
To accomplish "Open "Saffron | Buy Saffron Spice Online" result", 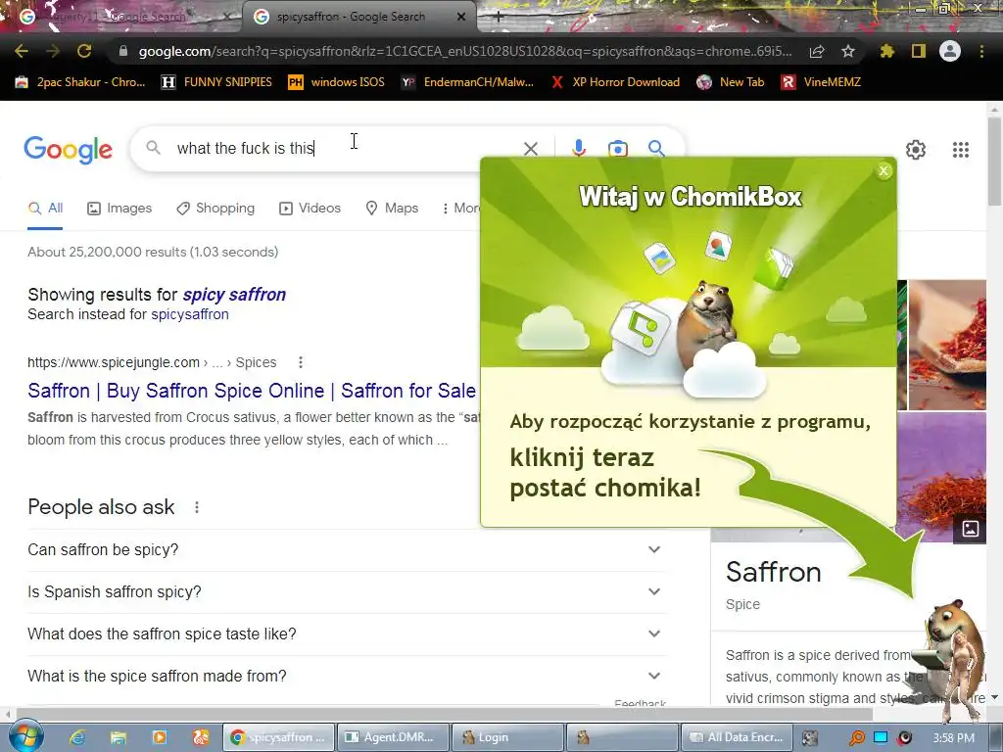I will point(252,391).
